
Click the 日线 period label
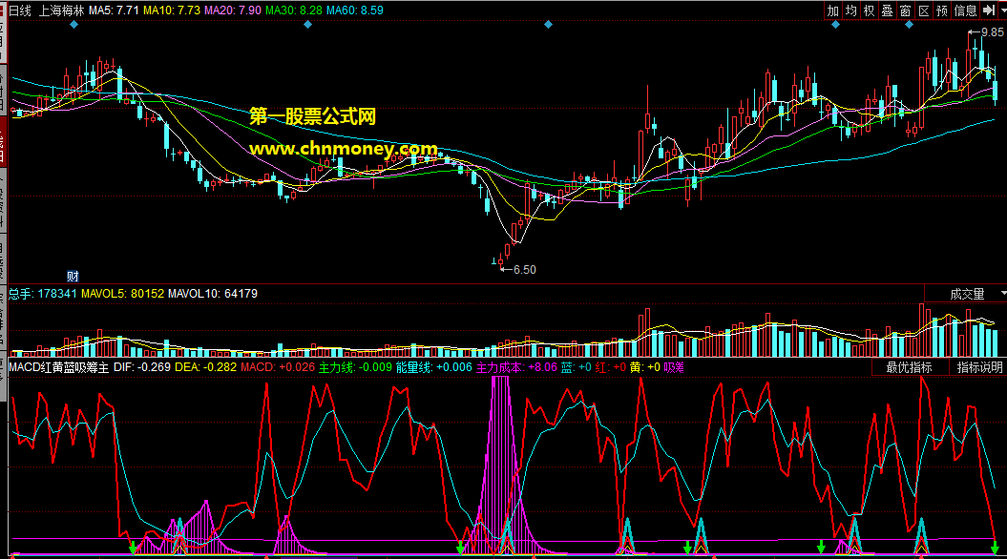tap(19, 10)
